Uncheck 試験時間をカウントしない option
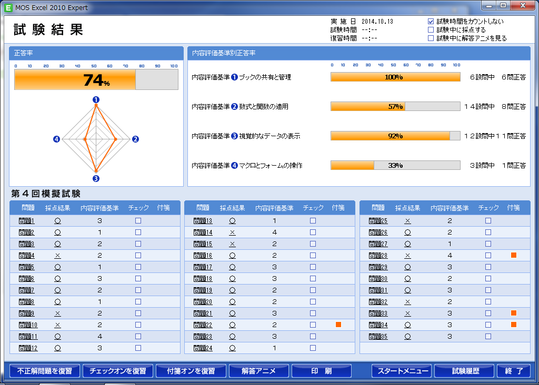Image resolution: width=539 pixels, height=385 pixels. point(431,22)
